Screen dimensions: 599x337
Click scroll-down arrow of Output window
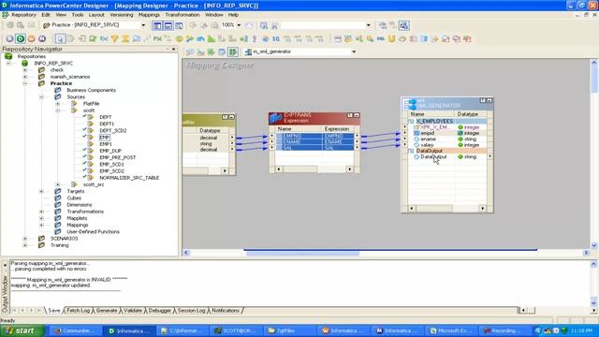(x=594, y=303)
